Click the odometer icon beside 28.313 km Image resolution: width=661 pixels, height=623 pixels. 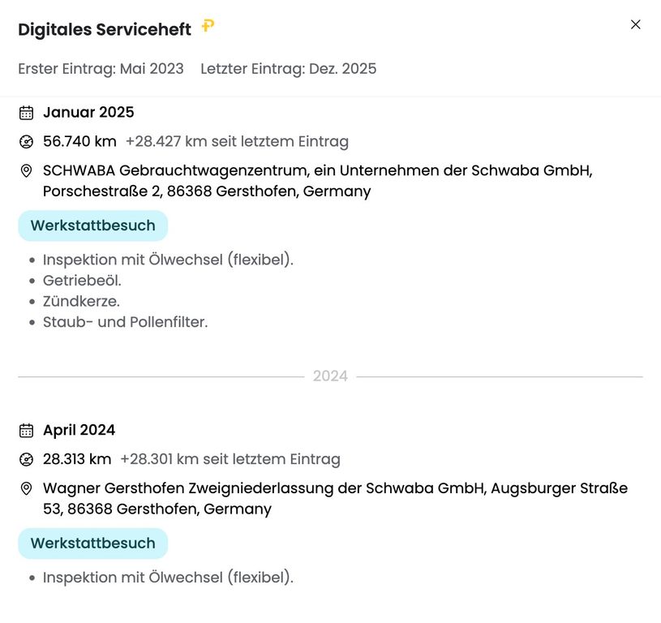pos(26,459)
